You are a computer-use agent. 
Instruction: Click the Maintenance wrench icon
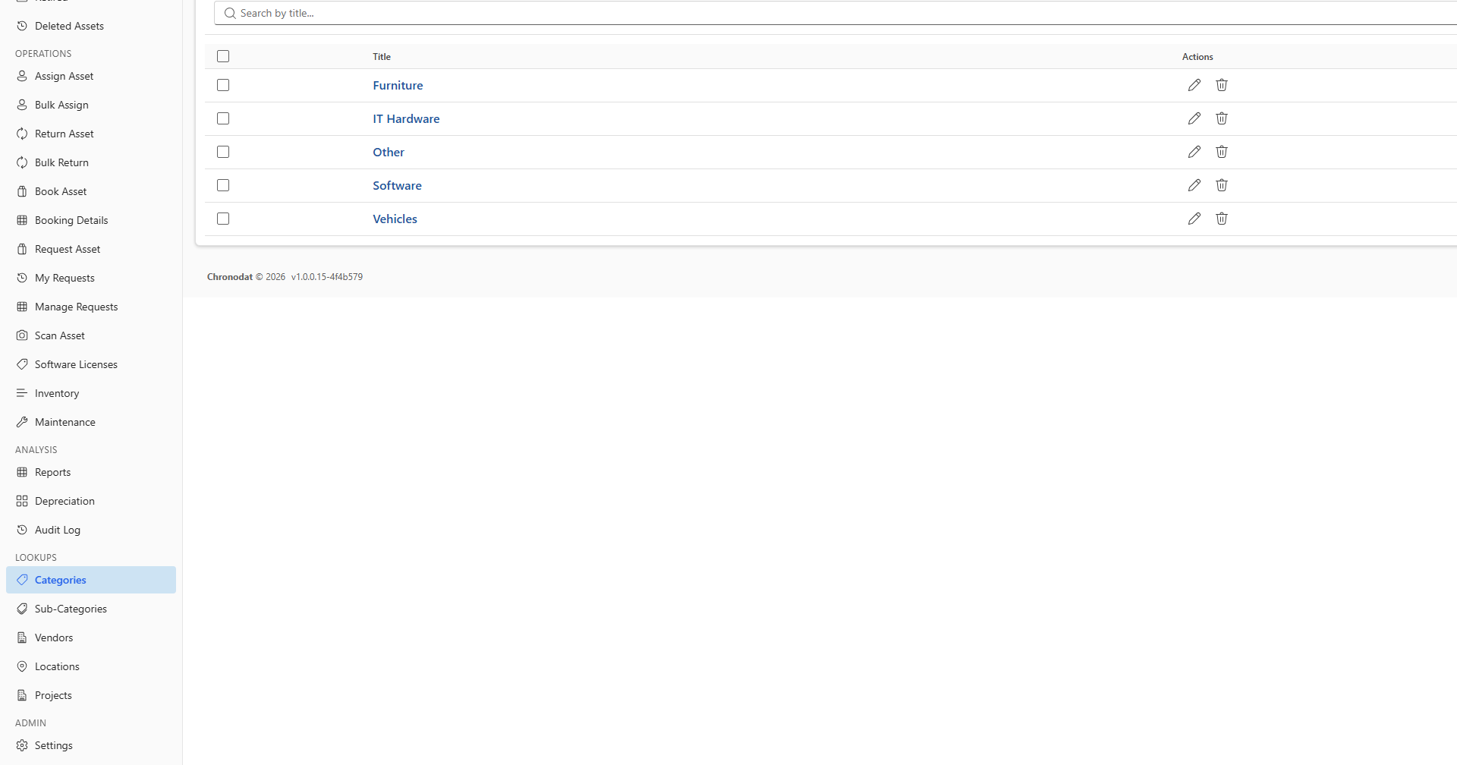pyautogui.click(x=22, y=422)
